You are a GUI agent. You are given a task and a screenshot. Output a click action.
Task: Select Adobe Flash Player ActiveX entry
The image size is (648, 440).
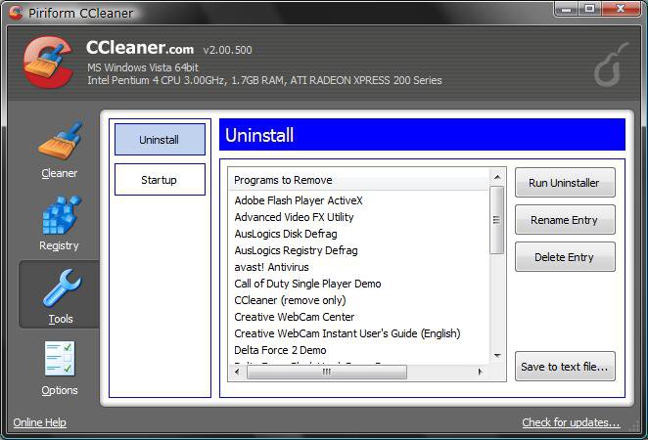(x=299, y=200)
